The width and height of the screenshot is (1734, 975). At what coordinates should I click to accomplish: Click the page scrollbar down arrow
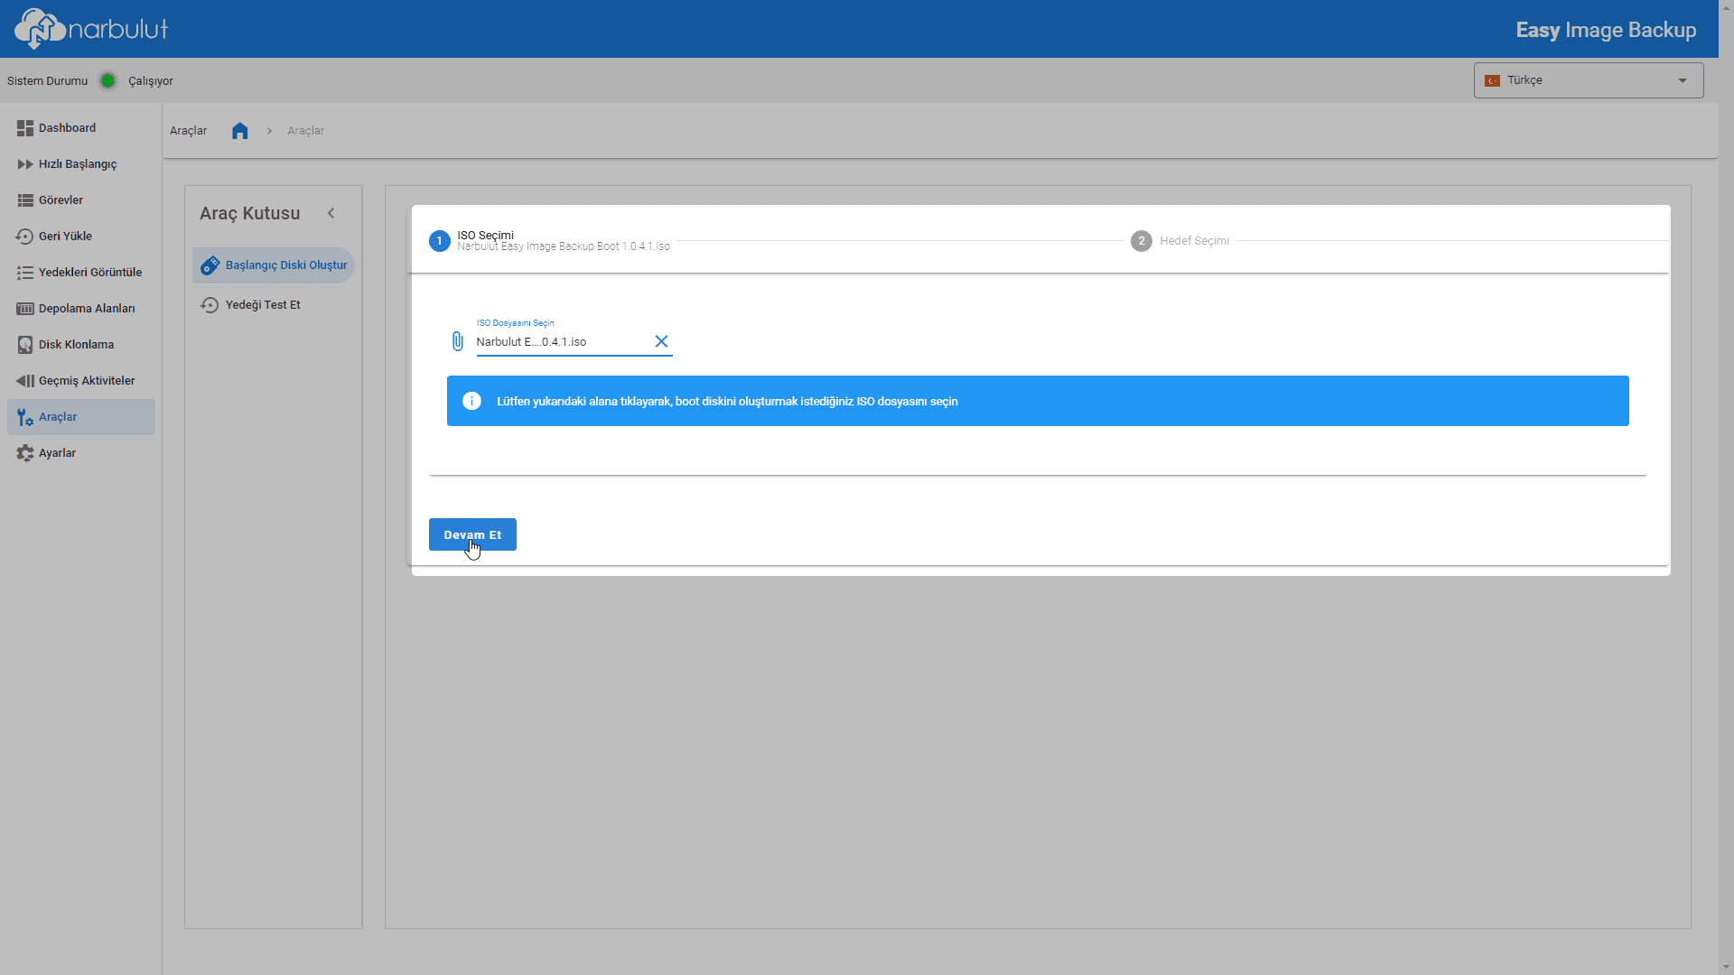(x=1726, y=966)
